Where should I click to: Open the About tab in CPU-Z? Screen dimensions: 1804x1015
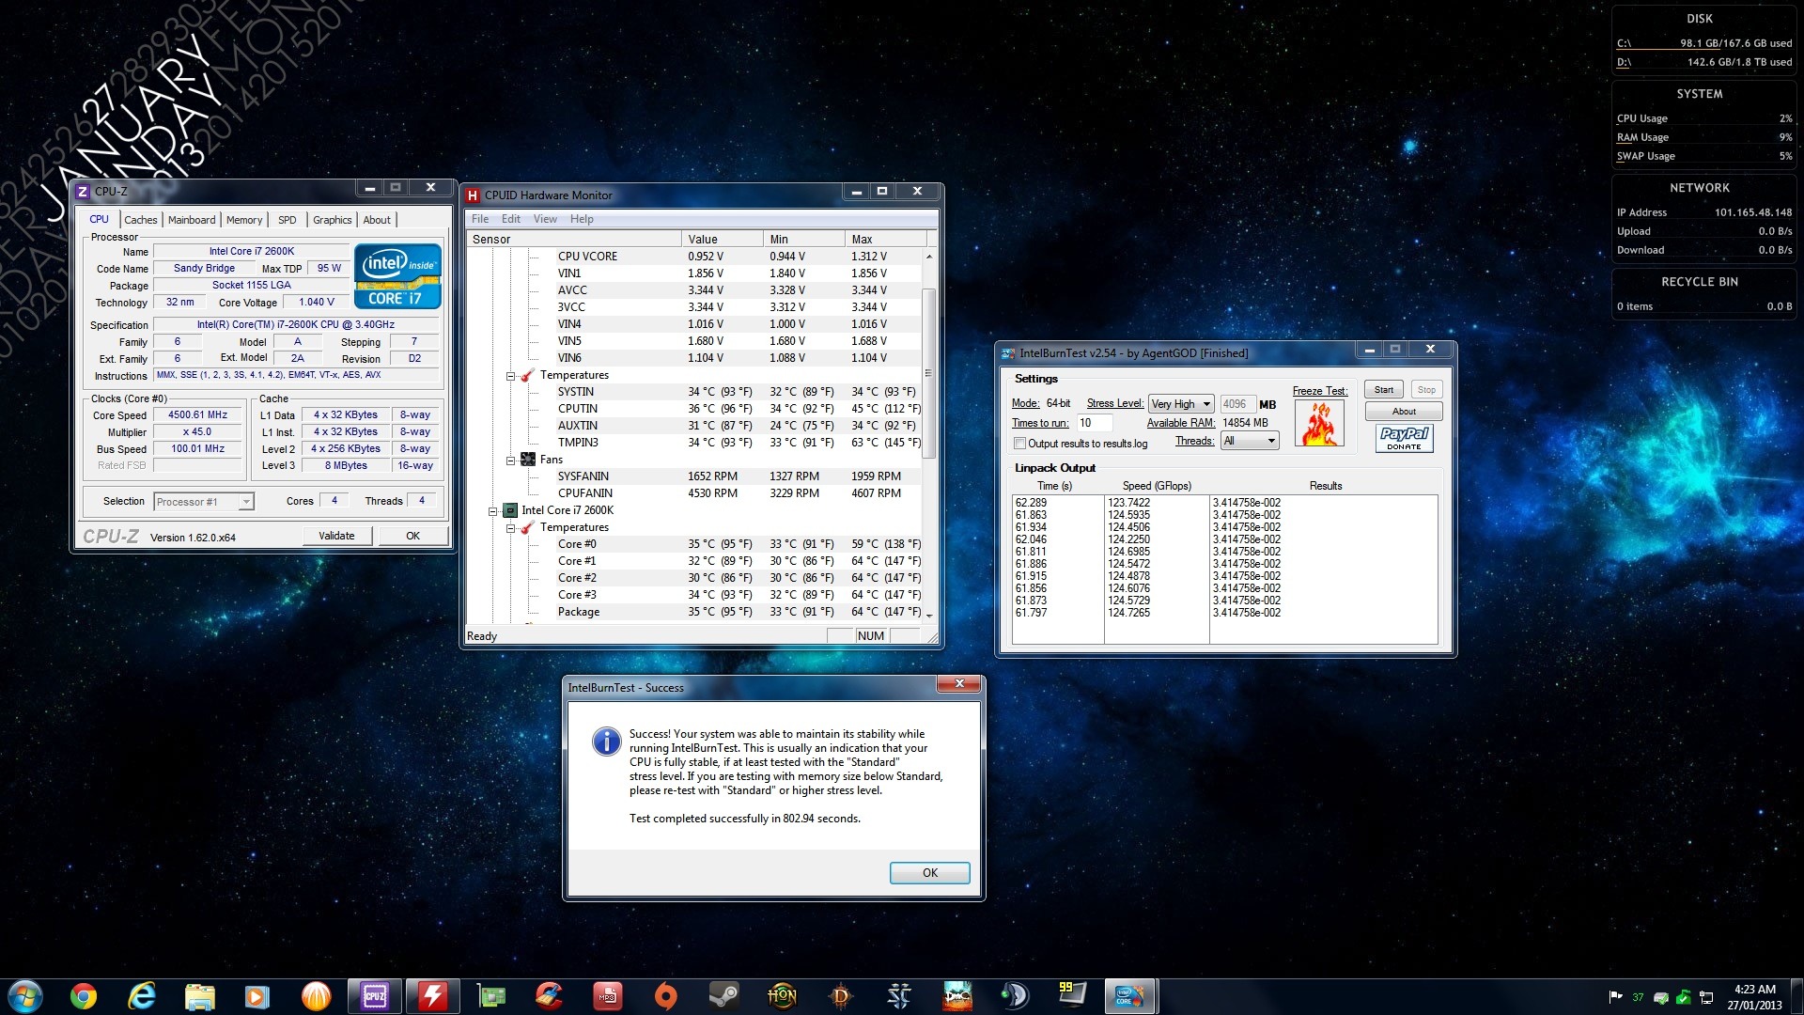pos(377,220)
